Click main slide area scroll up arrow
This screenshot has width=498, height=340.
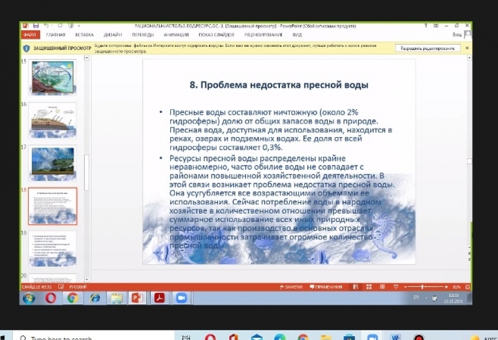pyautogui.click(x=469, y=58)
